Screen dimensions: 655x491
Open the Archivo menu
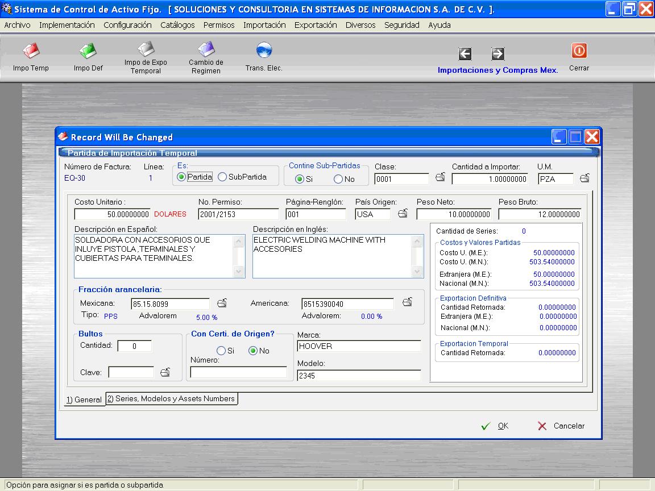[x=17, y=25]
